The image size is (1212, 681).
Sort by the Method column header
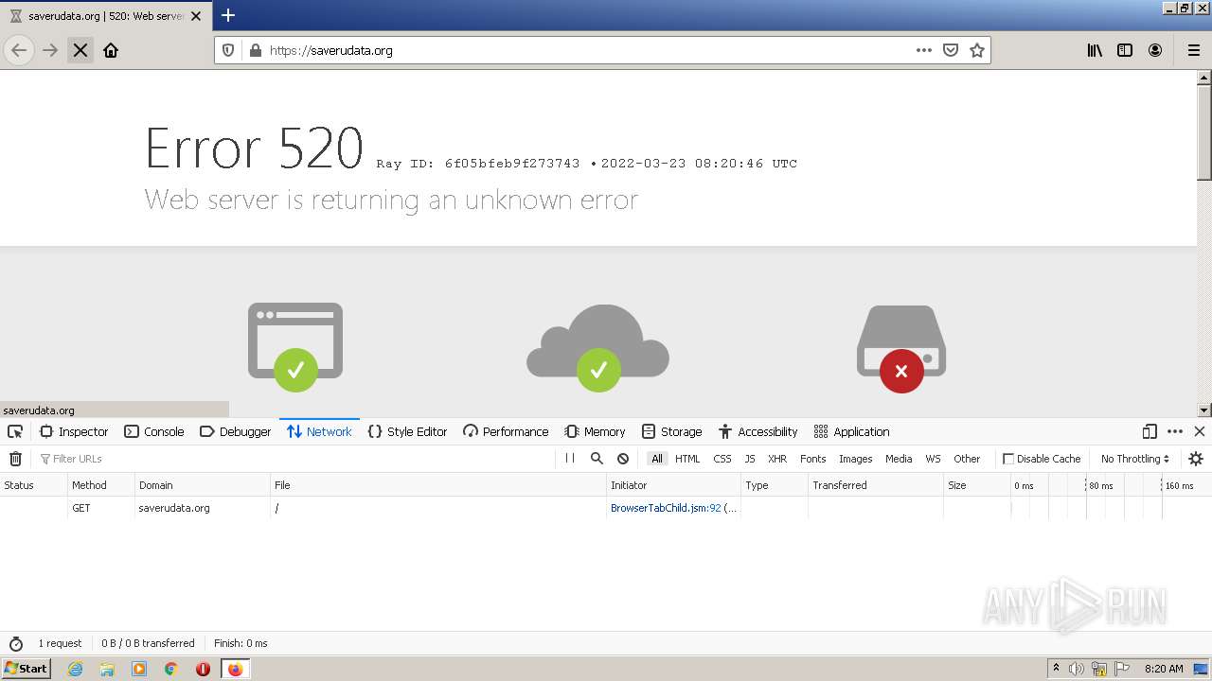click(x=100, y=485)
